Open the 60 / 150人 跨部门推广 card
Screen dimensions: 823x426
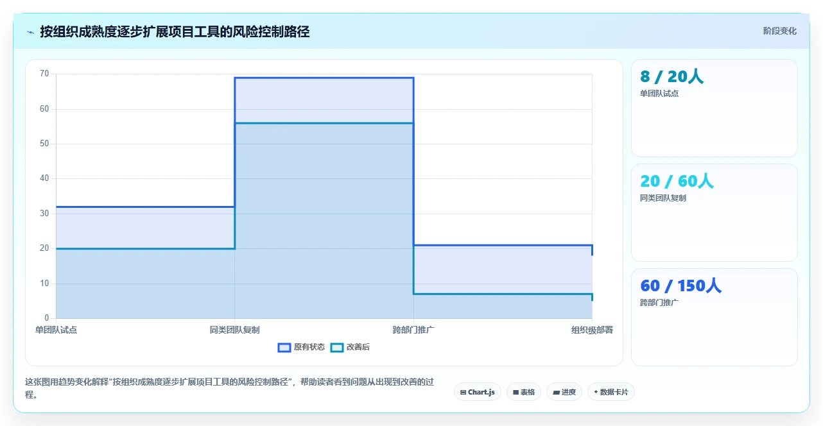coord(715,317)
